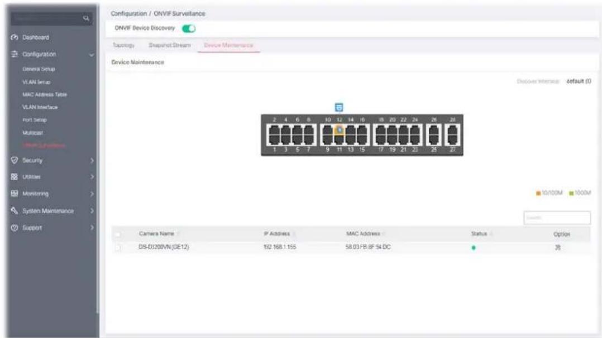Open VLAN Interface in the sidebar
602x338 pixels.
[x=40, y=107]
